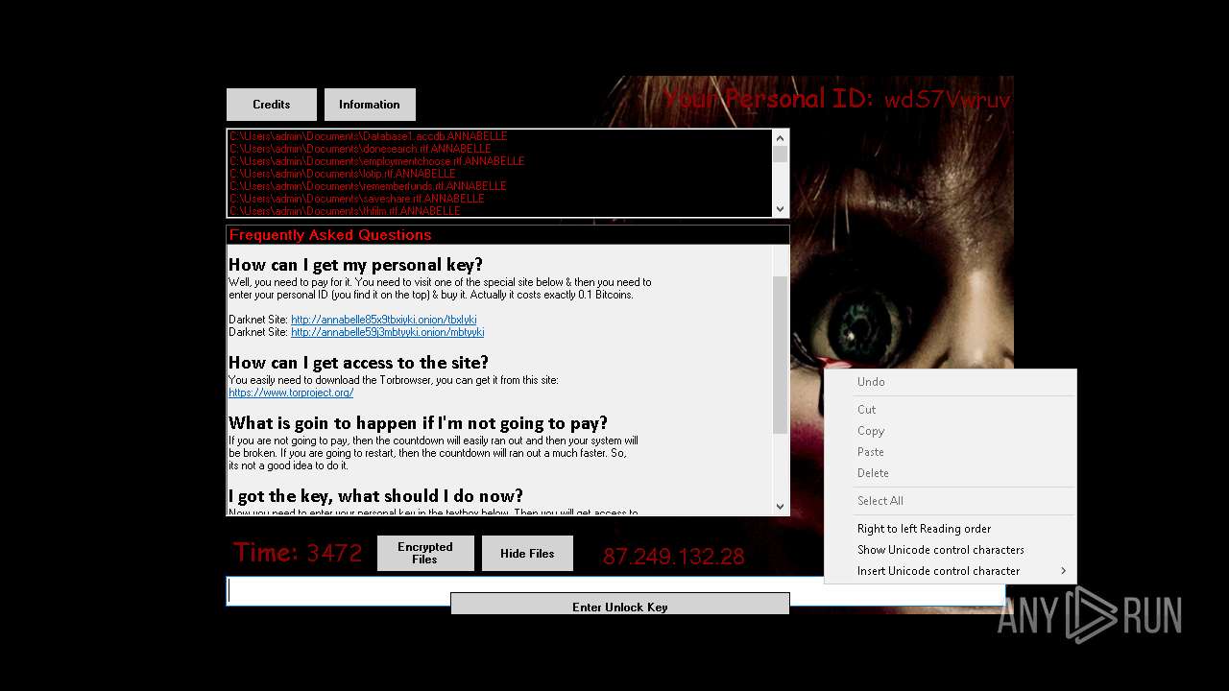
Task: Choose Copy in the context menu
Action: (x=951, y=431)
